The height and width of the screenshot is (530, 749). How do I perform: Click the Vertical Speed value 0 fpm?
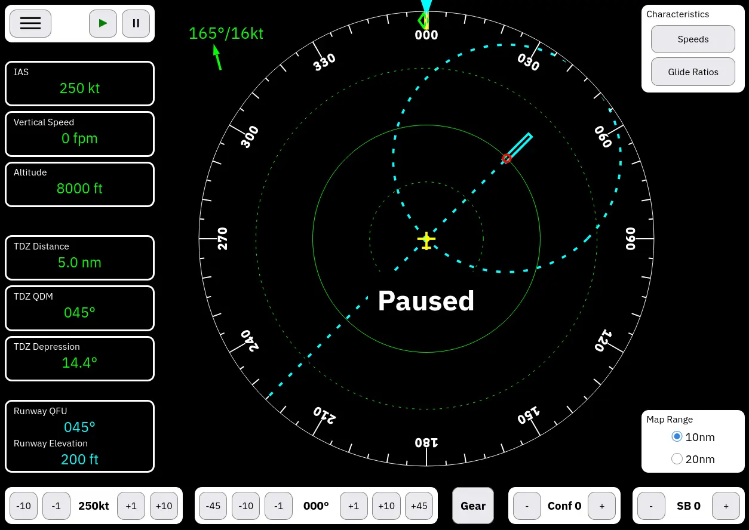79,138
